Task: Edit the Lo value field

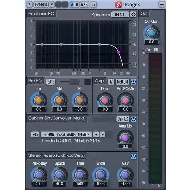Action: (x=39, y=109)
